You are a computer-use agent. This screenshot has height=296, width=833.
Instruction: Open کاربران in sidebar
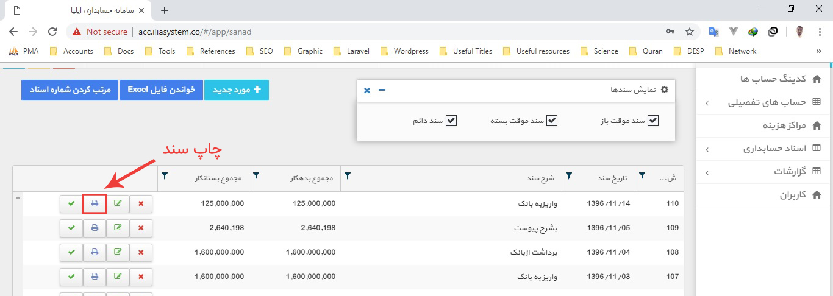[765, 196]
